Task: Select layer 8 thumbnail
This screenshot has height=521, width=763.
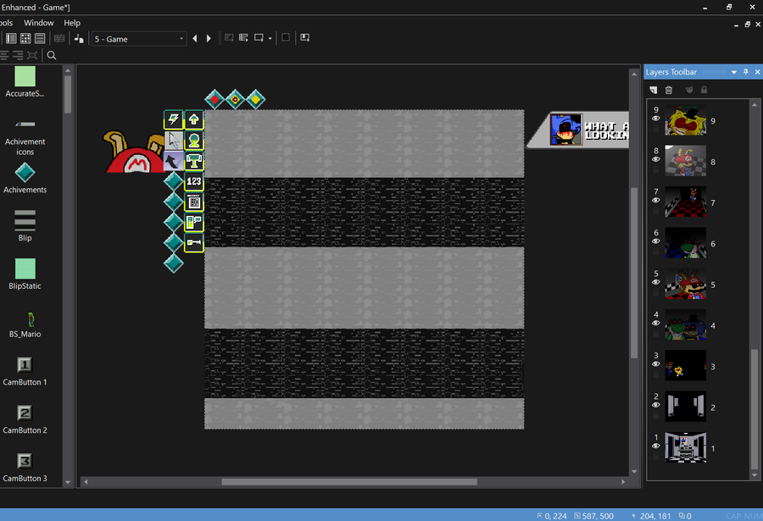Action: (685, 161)
